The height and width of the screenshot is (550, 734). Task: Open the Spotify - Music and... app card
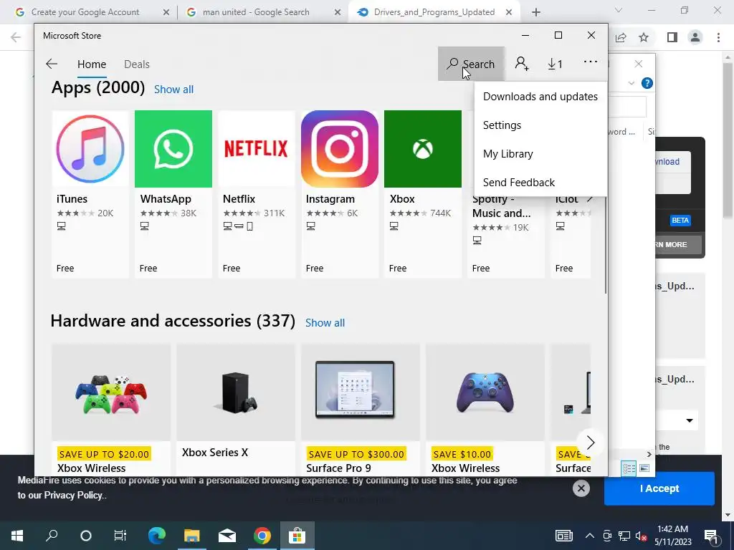click(x=505, y=236)
